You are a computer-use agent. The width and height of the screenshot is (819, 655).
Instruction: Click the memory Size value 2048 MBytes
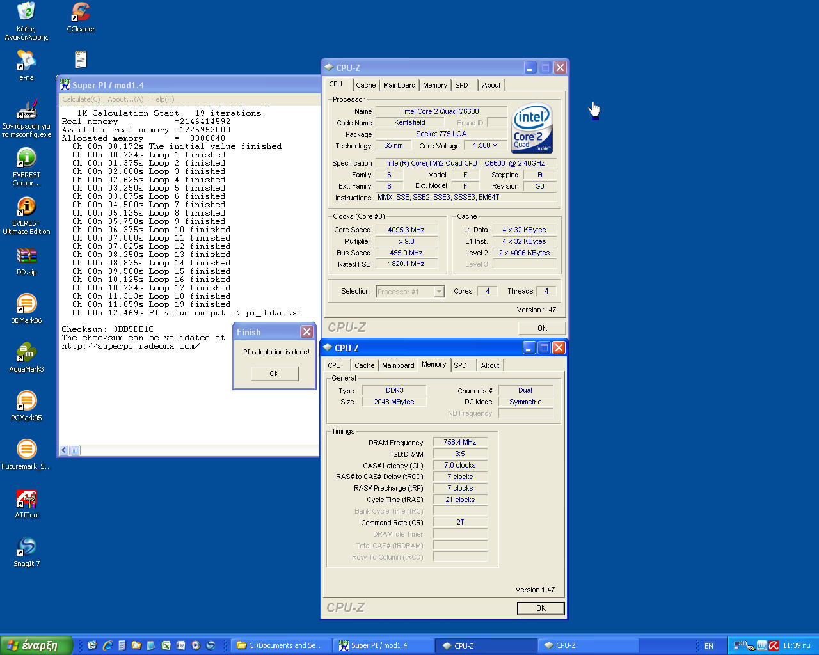pos(394,402)
